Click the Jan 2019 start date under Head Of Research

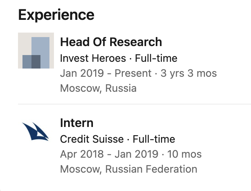(x=81, y=73)
